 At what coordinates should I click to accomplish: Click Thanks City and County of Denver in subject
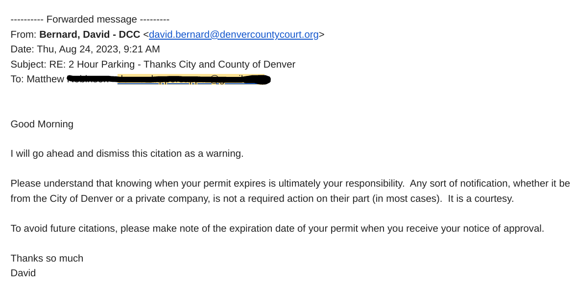click(x=219, y=64)
